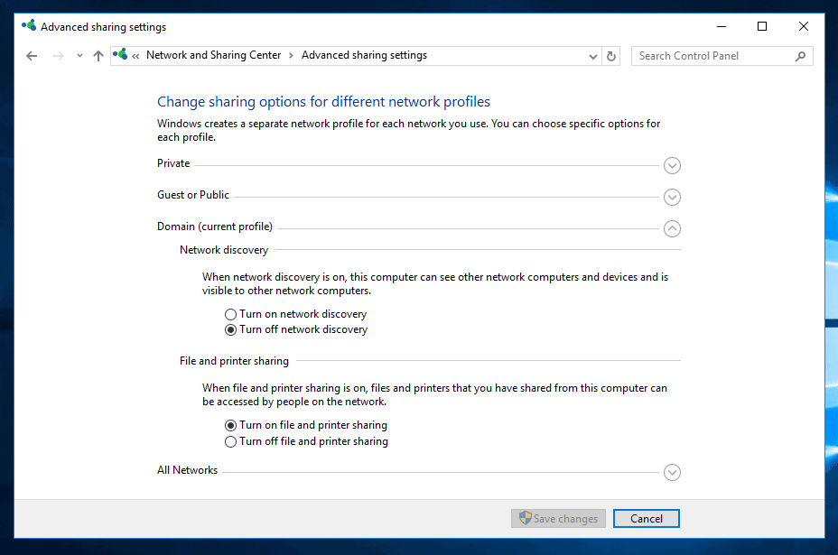Image resolution: width=838 pixels, height=555 pixels.
Task: Select Turn on network discovery
Action: coord(230,314)
